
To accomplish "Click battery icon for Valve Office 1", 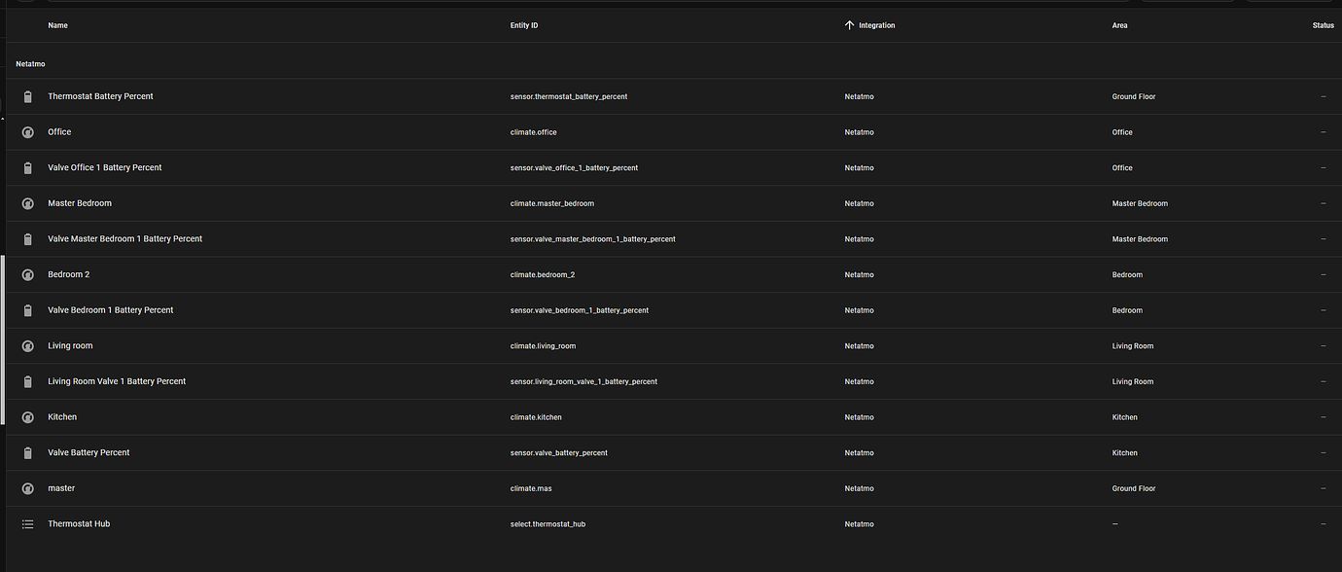I will tap(27, 167).
